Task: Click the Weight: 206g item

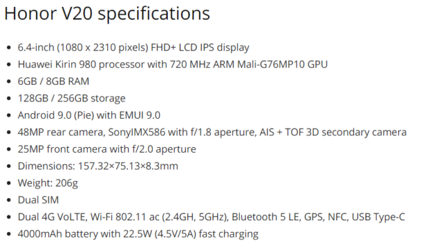Action: tap(48, 183)
